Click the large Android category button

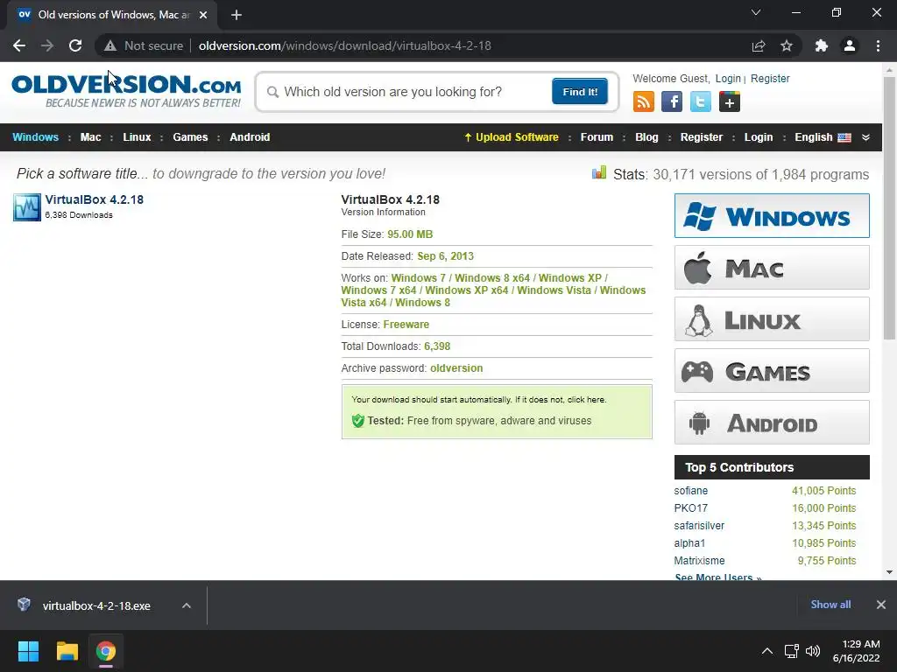(x=772, y=423)
